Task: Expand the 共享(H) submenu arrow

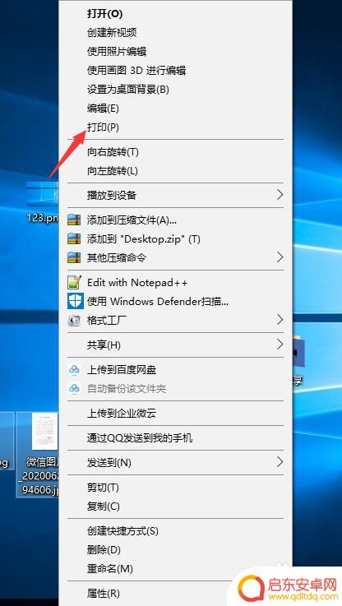Action: pos(280,344)
